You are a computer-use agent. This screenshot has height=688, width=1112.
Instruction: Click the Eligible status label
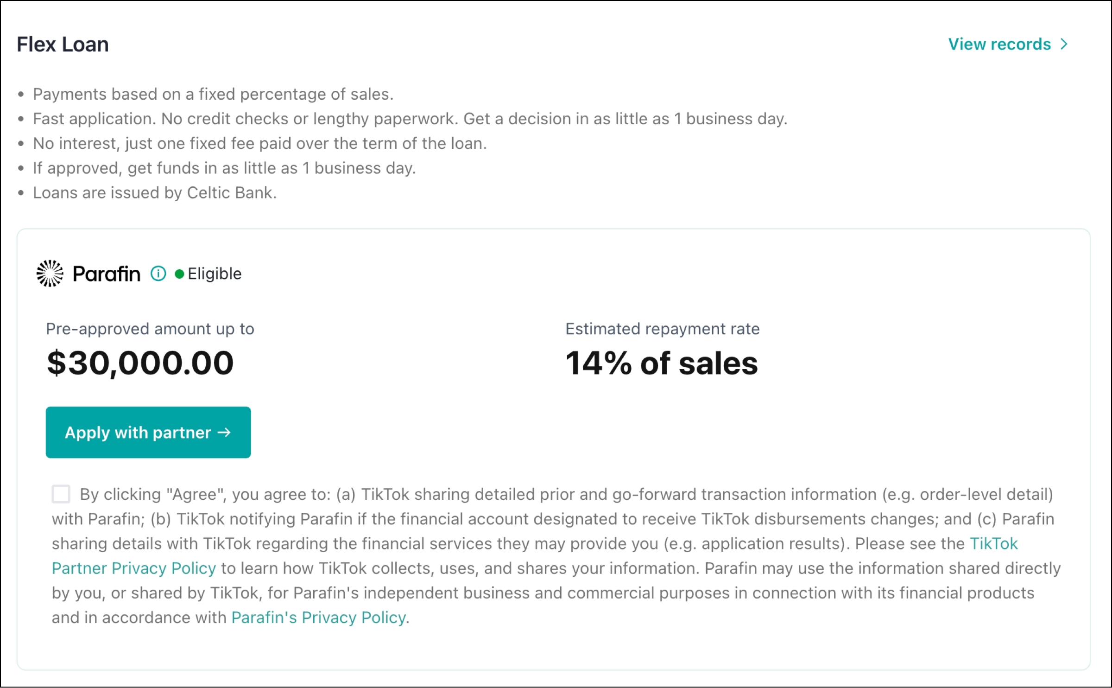tap(215, 274)
